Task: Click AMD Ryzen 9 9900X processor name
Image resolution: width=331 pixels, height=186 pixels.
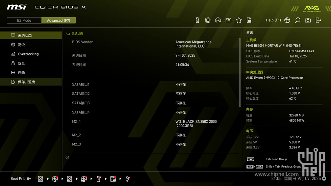Action: click(274, 78)
